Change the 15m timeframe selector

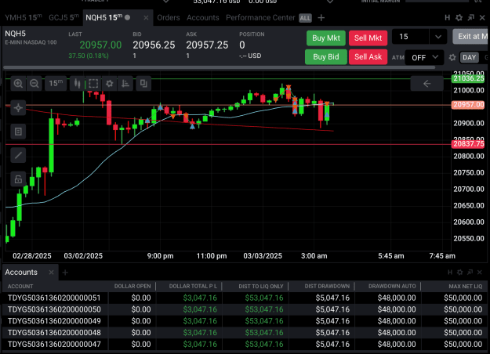click(x=56, y=83)
